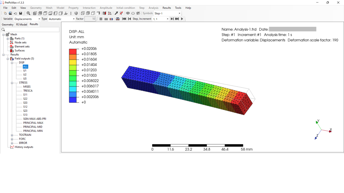
Task: Invert visible parts with crossed eye icon
Action: coord(138,13)
